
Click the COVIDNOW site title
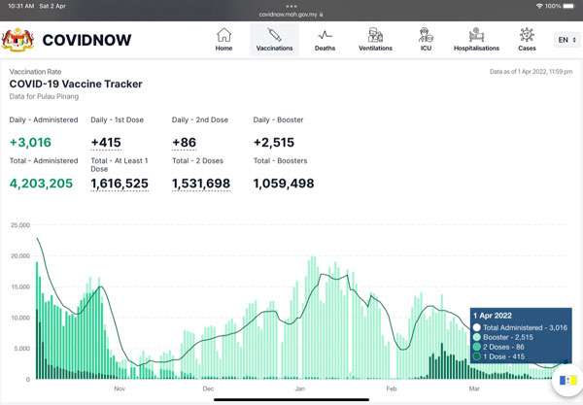tap(86, 40)
